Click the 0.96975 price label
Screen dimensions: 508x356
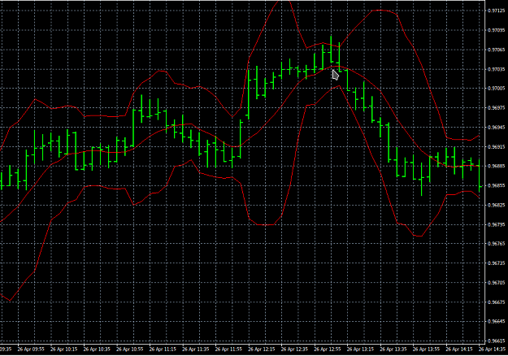point(498,107)
